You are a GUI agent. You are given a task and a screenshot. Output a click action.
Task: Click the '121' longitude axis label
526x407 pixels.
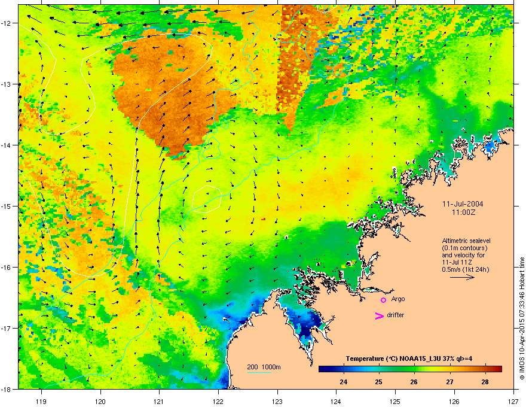160,401
